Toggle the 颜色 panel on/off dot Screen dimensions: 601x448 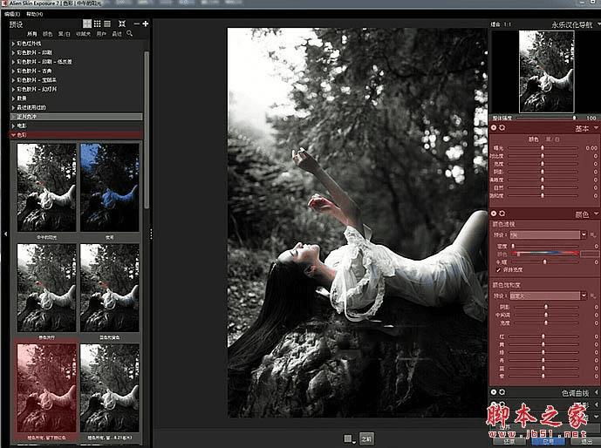point(494,213)
